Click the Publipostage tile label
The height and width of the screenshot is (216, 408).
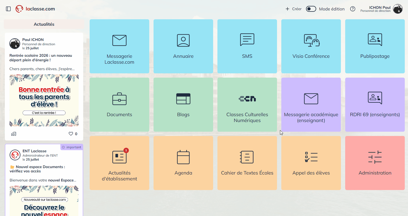[x=375, y=56]
